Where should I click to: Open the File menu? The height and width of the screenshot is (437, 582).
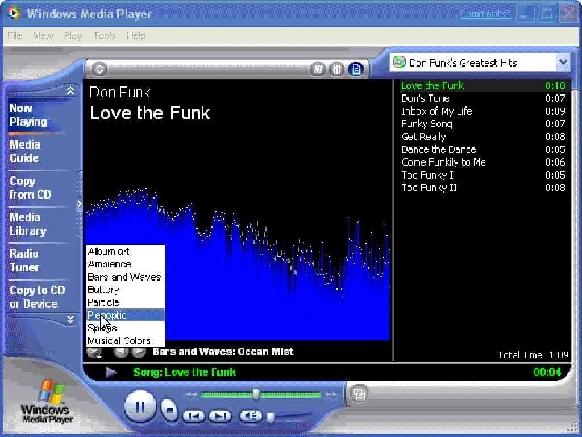pyautogui.click(x=14, y=36)
